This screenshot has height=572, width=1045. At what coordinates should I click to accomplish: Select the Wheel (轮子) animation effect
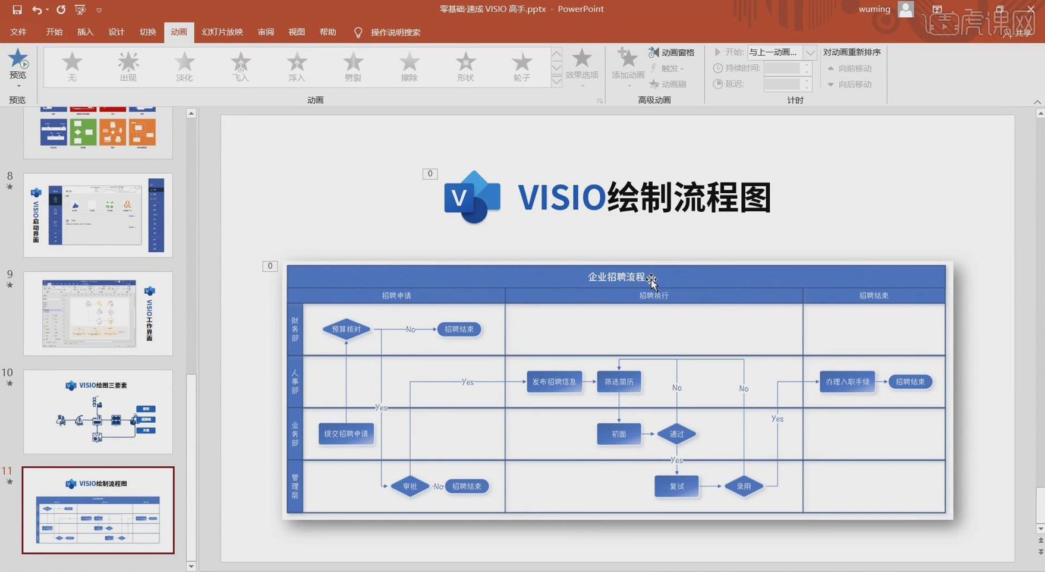521,67
